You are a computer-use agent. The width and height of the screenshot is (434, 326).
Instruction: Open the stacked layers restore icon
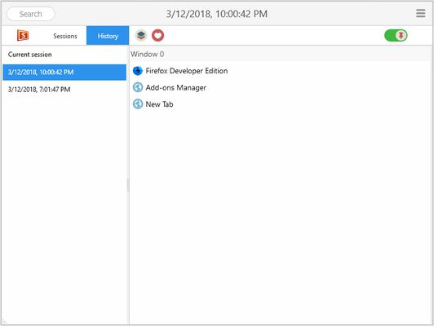pos(141,35)
